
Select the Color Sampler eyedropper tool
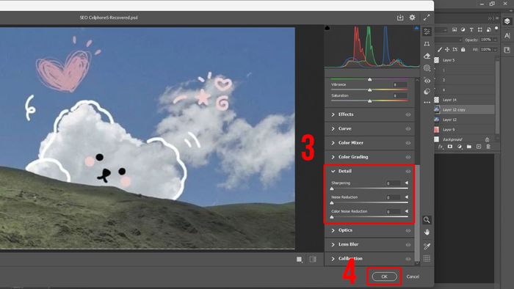[x=427, y=246]
